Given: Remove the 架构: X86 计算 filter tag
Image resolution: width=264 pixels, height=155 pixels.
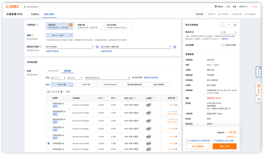Looking at the screenshot, I should coord(61,92).
